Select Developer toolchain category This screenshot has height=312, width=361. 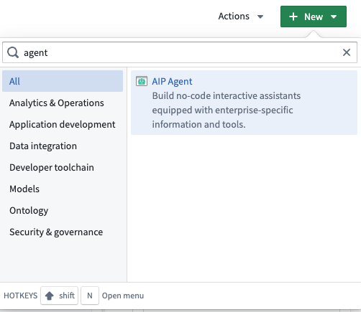tap(63, 167)
